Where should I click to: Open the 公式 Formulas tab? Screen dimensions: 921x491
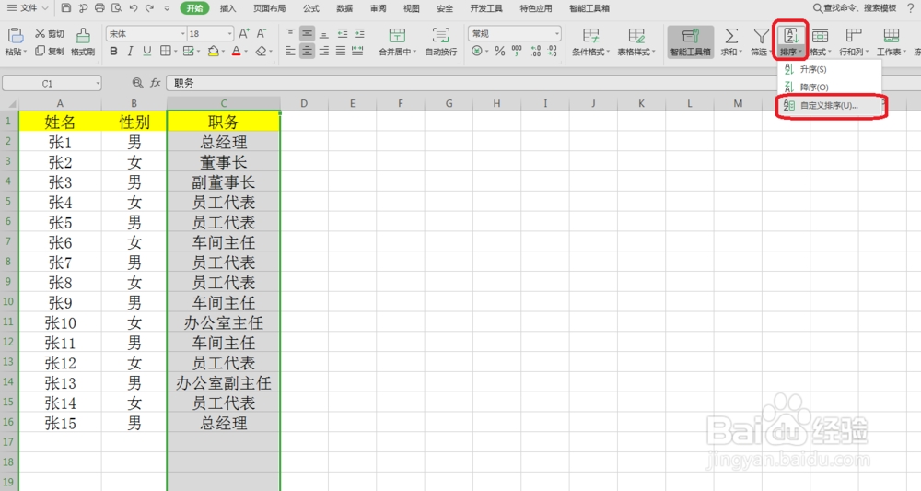tap(311, 8)
